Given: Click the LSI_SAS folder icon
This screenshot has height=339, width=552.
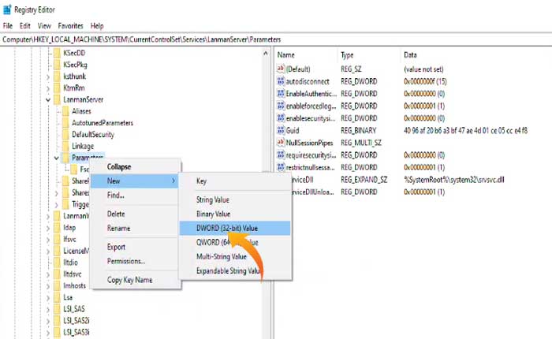Looking at the screenshot, I should [57, 309].
